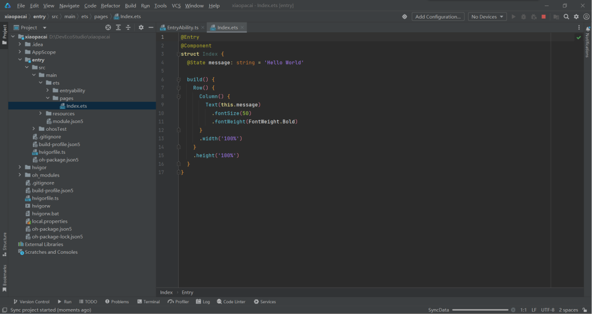Click Expand All icon in Project panel
This screenshot has height=314, width=592.
(118, 27)
